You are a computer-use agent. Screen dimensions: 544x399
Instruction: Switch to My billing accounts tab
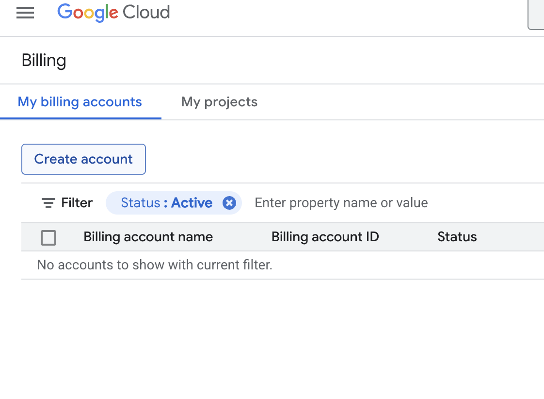(80, 102)
